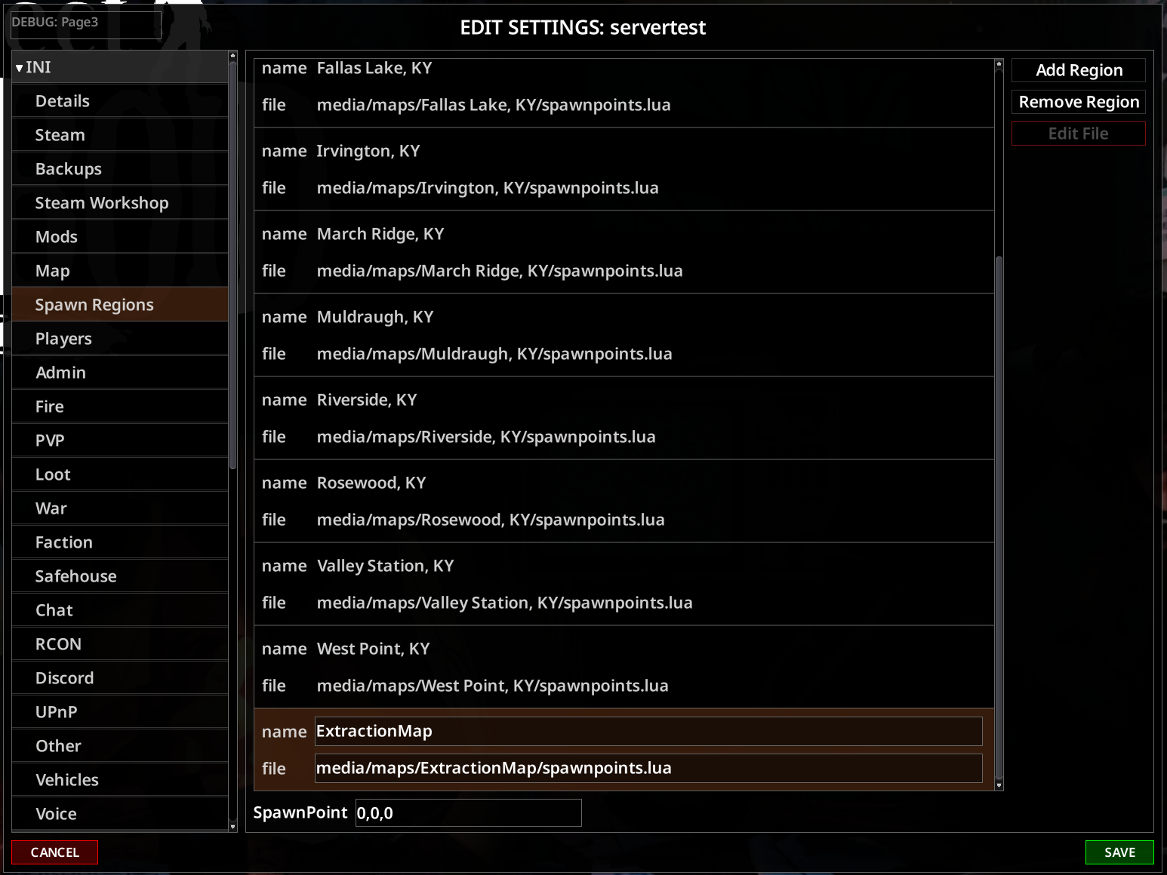Click region list scroll up arrow
Viewport: 1167px width, 875px height.
999,64
